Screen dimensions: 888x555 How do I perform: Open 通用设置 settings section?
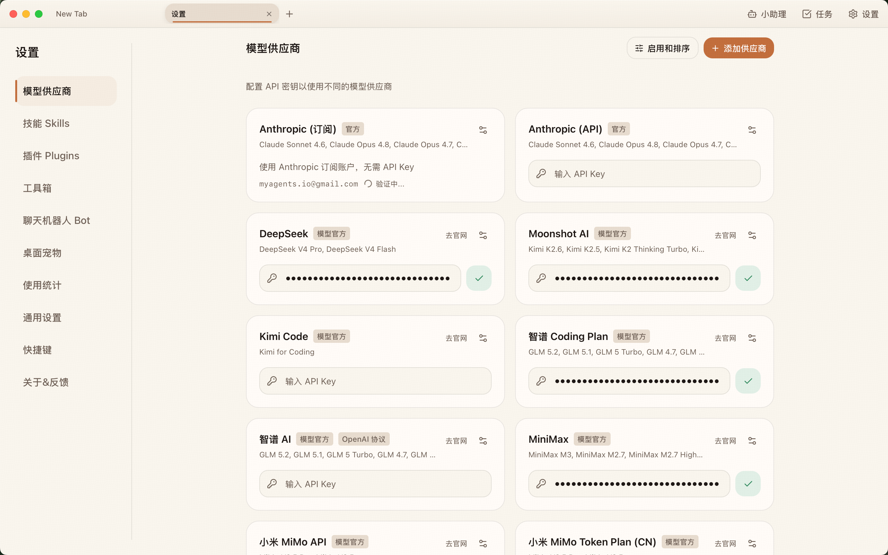pyautogui.click(x=66, y=317)
